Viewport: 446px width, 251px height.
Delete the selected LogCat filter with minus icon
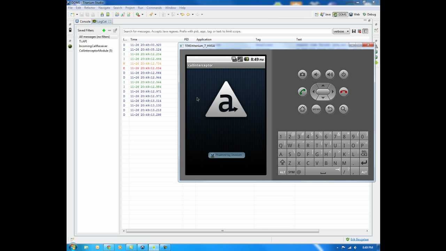tap(109, 30)
